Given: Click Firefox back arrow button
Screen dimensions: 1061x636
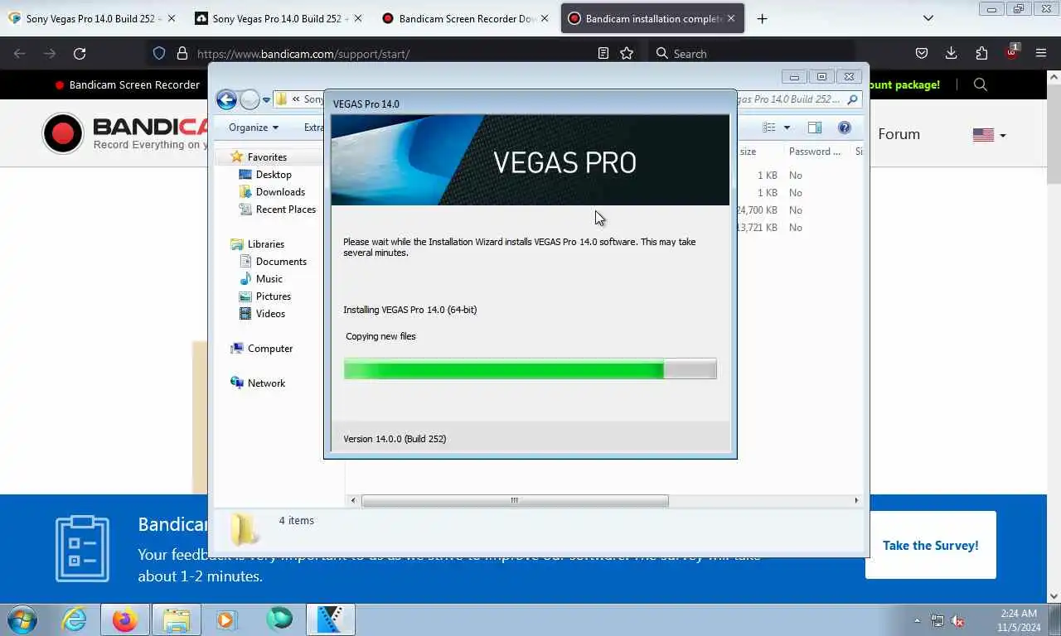Looking at the screenshot, I should click(x=20, y=53).
